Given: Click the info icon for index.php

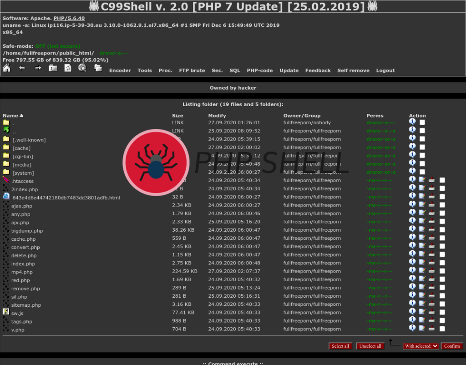Looking at the screenshot, I should (x=412, y=262).
